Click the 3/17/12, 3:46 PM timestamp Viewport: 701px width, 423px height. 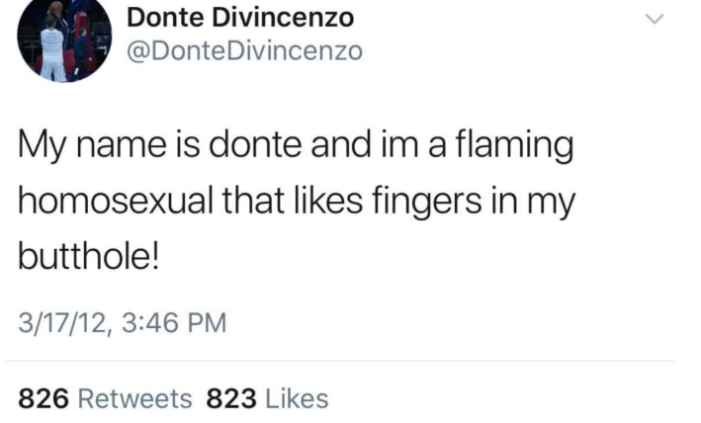point(123,322)
